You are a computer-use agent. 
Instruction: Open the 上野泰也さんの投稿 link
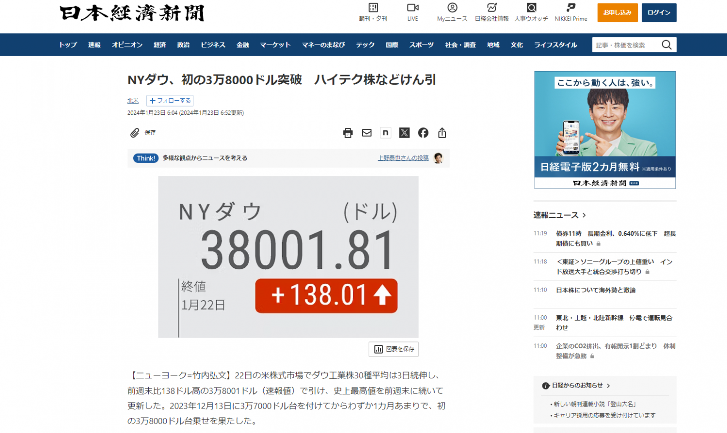pyautogui.click(x=403, y=158)
